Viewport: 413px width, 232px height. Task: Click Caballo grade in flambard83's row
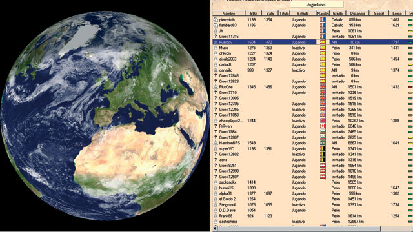337,25
